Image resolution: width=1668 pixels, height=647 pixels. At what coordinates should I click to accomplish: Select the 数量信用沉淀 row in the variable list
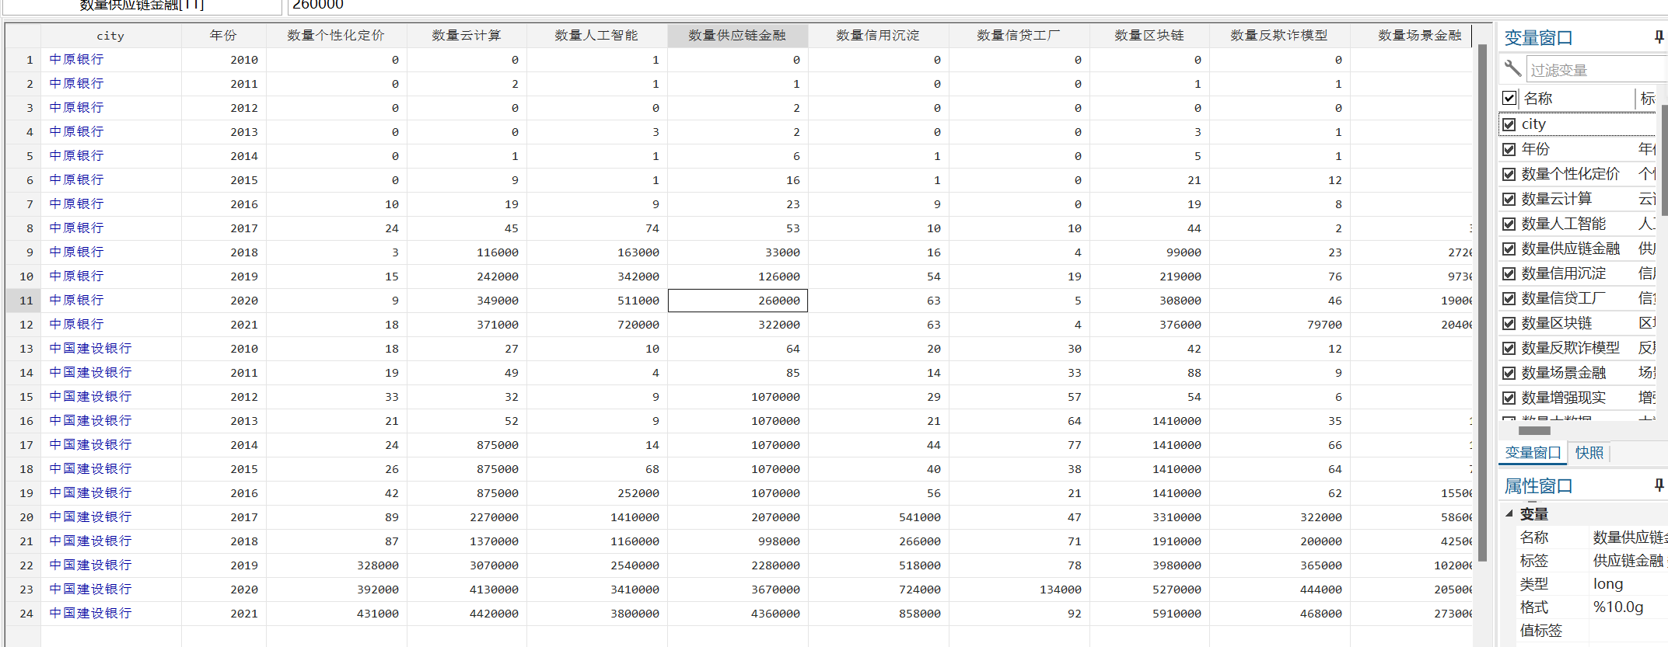pyautogui.click(x=1563, y=273)
